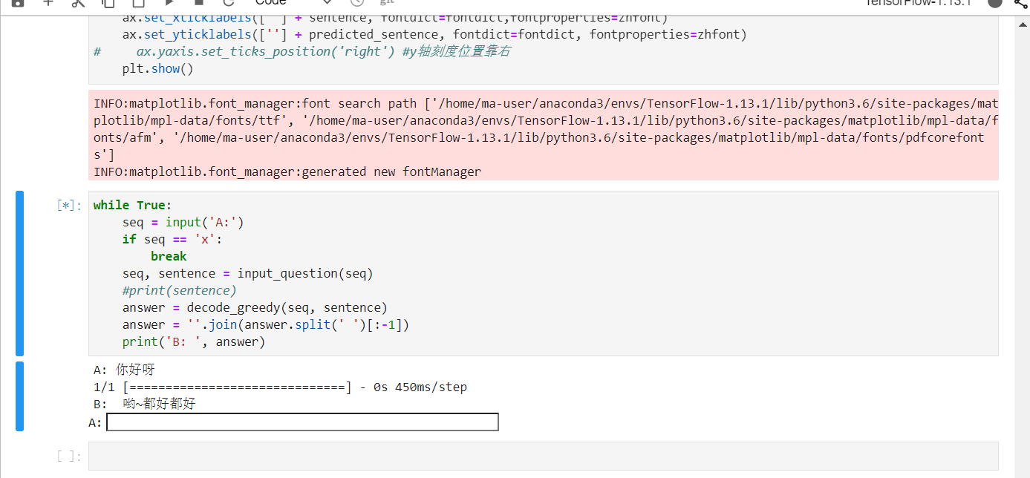1030x478 pixels.
Task: Select the empty cell at bottom
Action: (x=542, y=456)
